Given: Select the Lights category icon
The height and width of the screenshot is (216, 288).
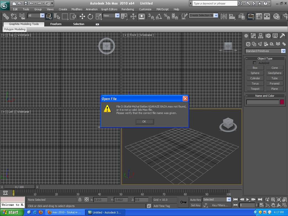Looking at the screenshot, I should [x=260, y=44].
